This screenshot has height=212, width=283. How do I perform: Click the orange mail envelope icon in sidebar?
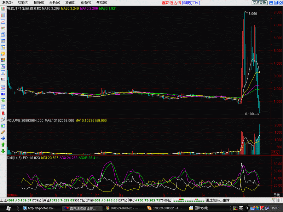click(x=3, y=54)
